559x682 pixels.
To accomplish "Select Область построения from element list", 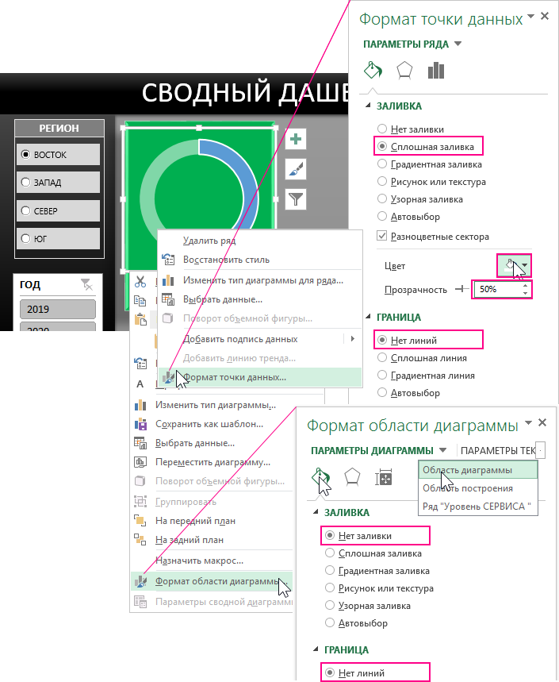I will (x=478, y=488).
